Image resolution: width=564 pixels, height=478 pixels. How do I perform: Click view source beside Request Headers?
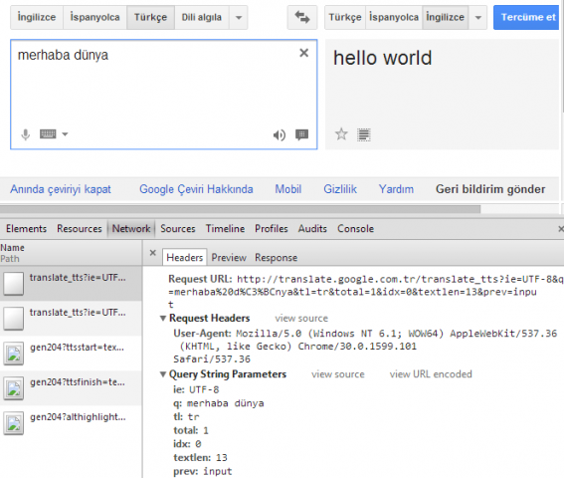pyautogui.click(x=301, y=319)
